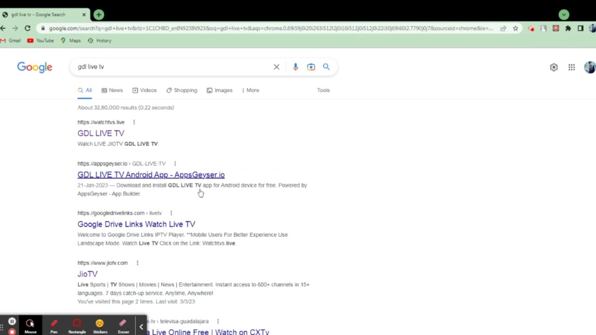The height and width of the screenshot is (335, 596).
Task: Click the https://watchtvs.live URL text
Action: (101, 122)
